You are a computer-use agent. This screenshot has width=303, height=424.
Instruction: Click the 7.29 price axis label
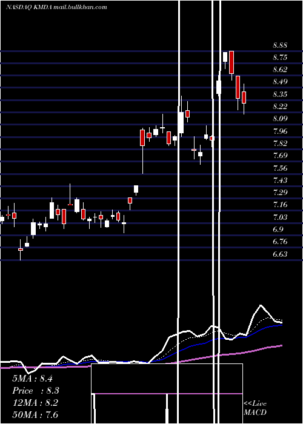pyautogui.click(x=280, y=192)
